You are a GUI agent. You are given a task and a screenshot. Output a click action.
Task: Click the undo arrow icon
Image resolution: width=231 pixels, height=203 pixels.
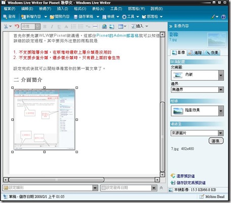click(x=17, y=26)
